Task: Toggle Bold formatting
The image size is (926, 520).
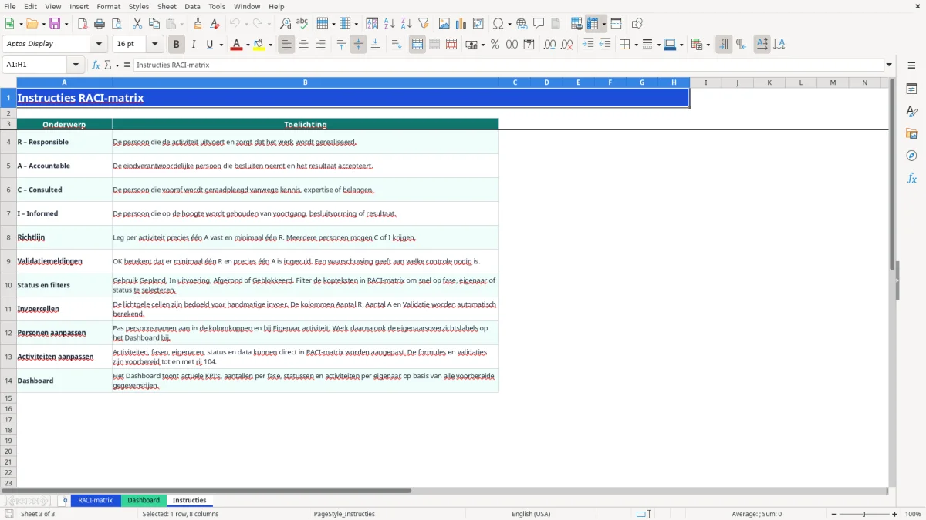Action: (x=177, y=45)
